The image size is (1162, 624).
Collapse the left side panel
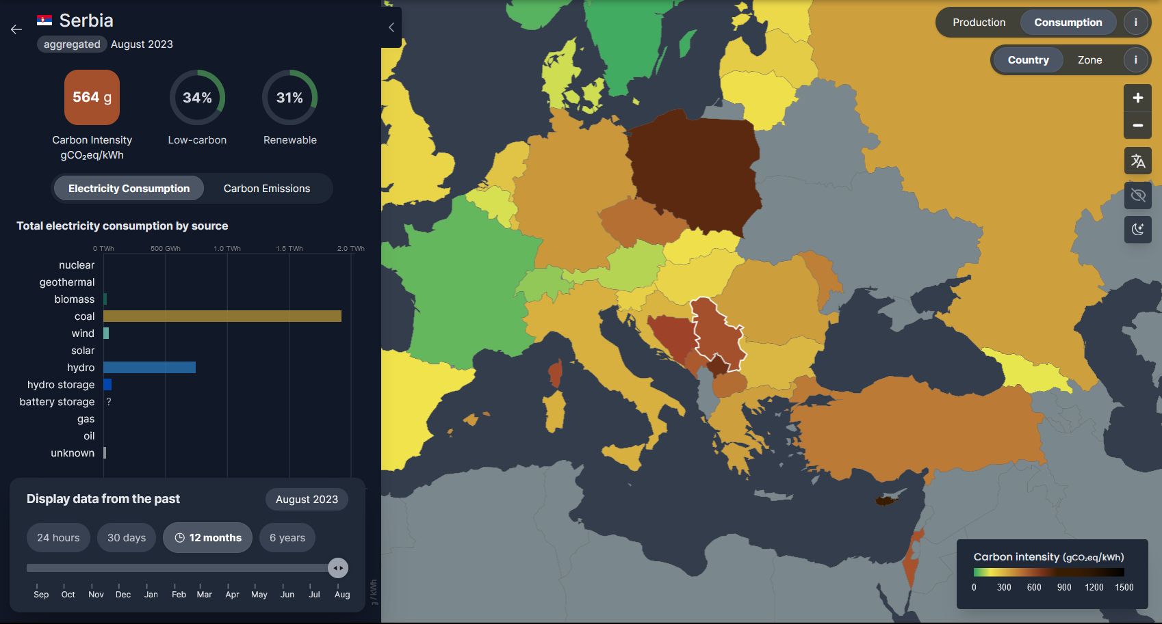click(391, 27)
